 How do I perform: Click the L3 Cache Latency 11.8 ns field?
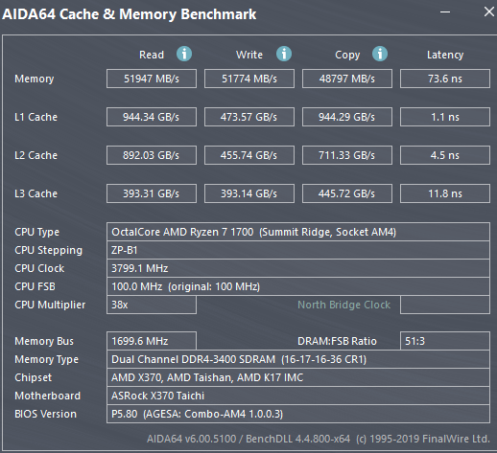[445, 193]
